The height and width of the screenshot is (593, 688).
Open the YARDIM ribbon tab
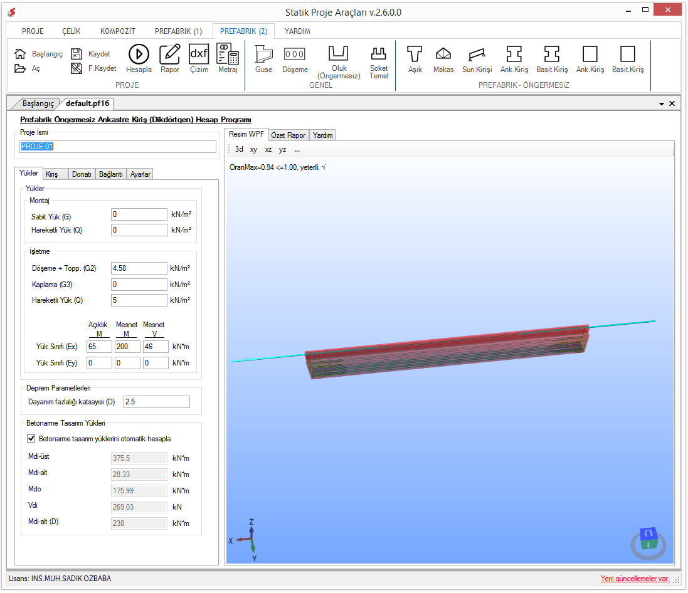pyautogui.click(x=297, y=31)
